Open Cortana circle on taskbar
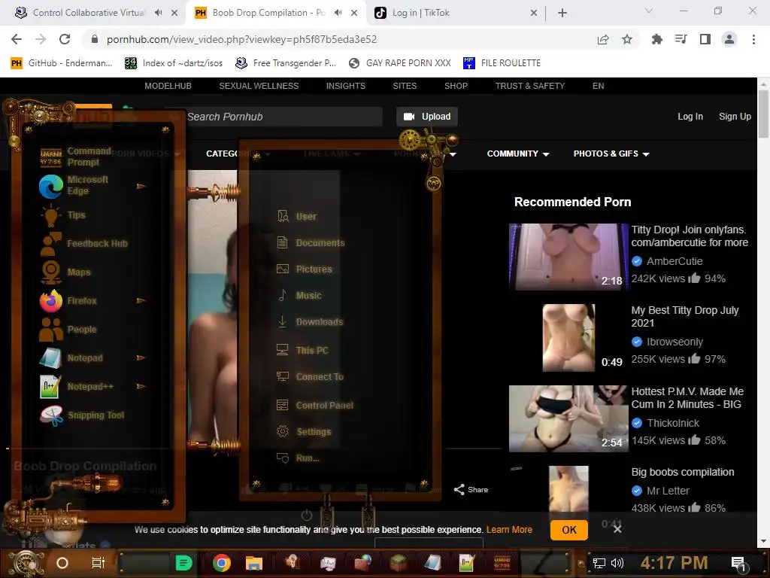This screenshot has height=578, width=770. tap(62, 563)
